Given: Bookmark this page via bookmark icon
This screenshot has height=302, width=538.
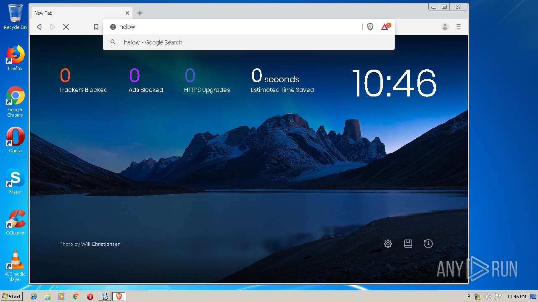Looking at the screenshot, I should click(x=96, y=27).
